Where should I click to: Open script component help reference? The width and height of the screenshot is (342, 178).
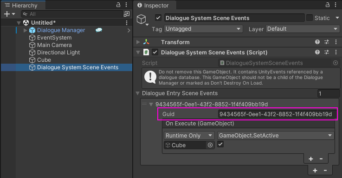[x=317, y=52]
